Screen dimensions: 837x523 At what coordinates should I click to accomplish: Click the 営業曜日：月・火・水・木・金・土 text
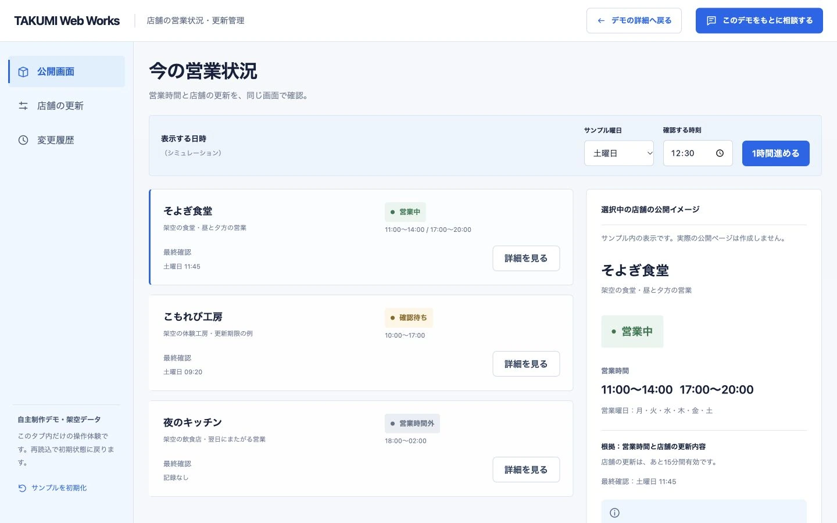657,410
